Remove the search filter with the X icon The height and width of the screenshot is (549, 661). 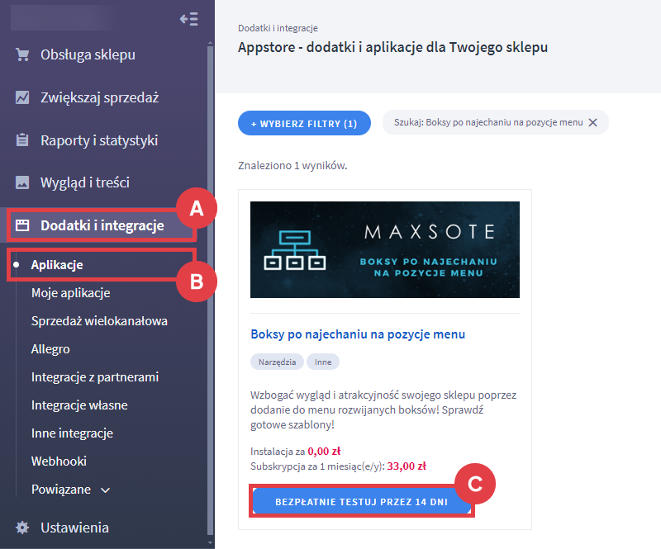[592, 123]
